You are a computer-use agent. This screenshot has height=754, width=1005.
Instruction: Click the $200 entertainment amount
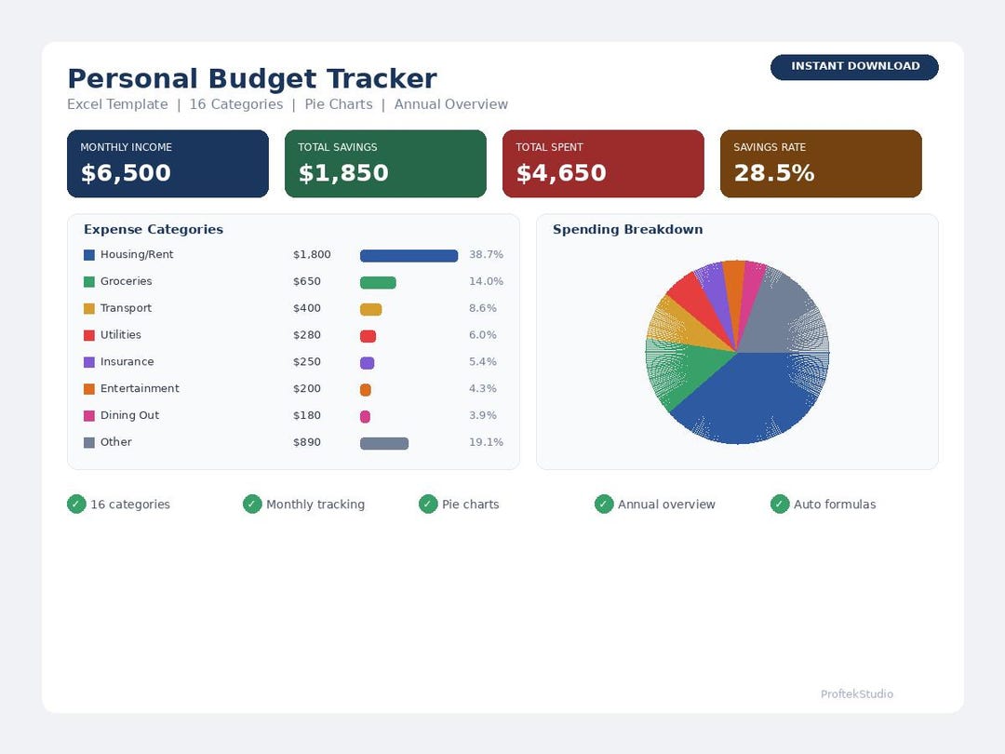tap(307, 388)
